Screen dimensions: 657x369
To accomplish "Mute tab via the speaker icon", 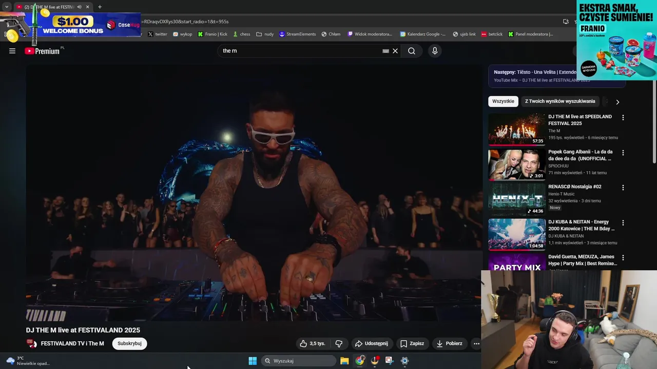I will (79, 7).
